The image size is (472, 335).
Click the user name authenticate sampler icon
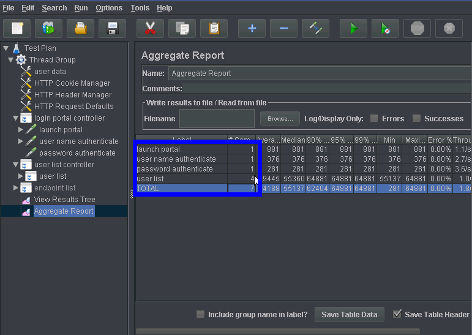[31, 141]
